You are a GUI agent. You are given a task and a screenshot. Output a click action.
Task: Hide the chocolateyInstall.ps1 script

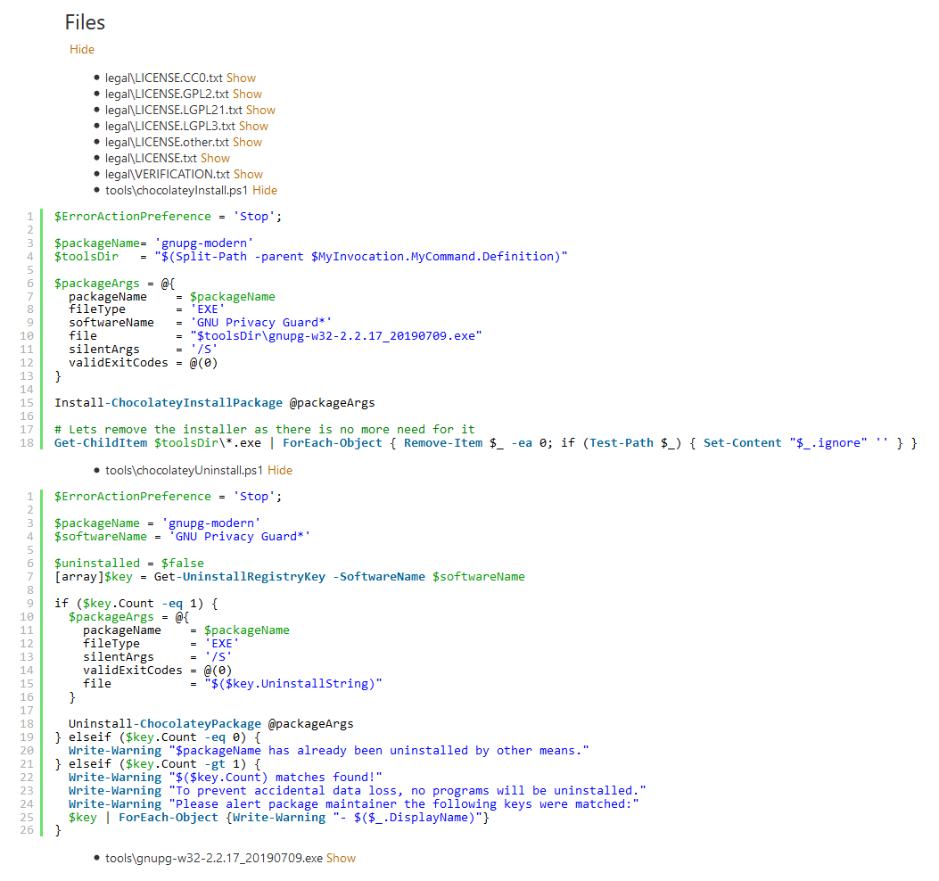265,191
